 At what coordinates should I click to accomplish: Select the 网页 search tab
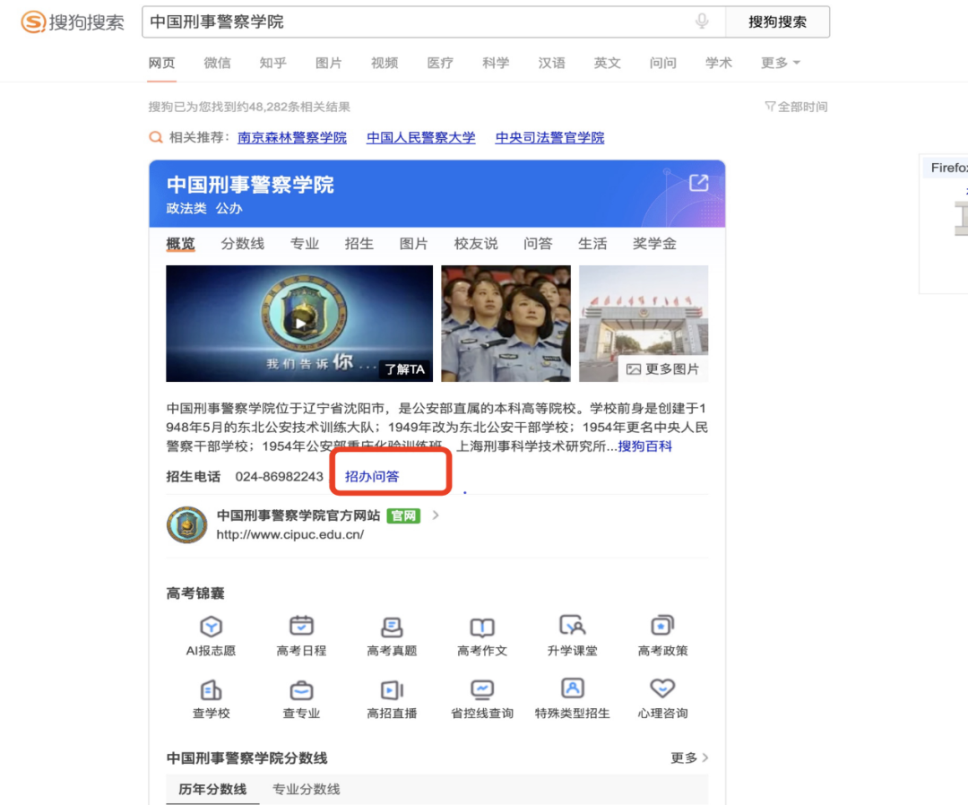tap(161, 63)
